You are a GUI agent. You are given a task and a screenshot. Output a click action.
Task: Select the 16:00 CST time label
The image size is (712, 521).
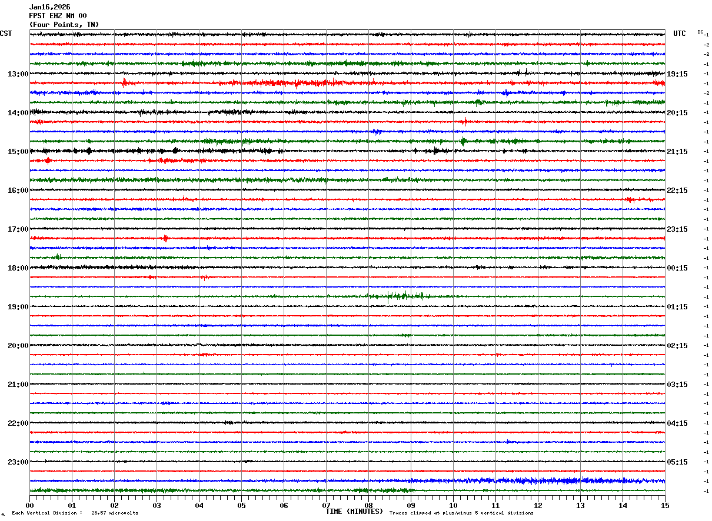pos(18,191)
